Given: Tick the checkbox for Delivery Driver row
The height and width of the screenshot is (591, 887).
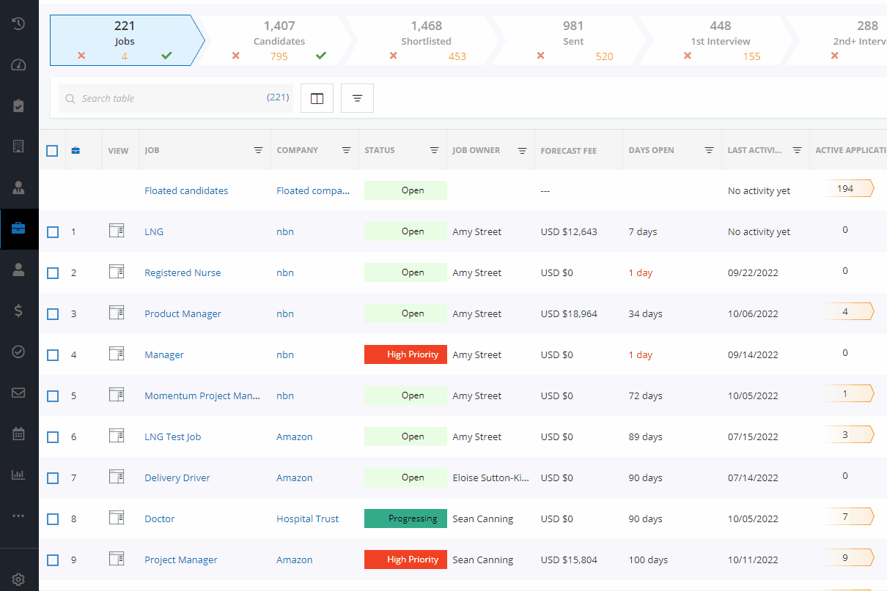Looking at the screenshot, I should 52,478.
